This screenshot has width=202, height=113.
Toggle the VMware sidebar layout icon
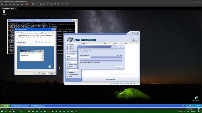pos(48,4)
